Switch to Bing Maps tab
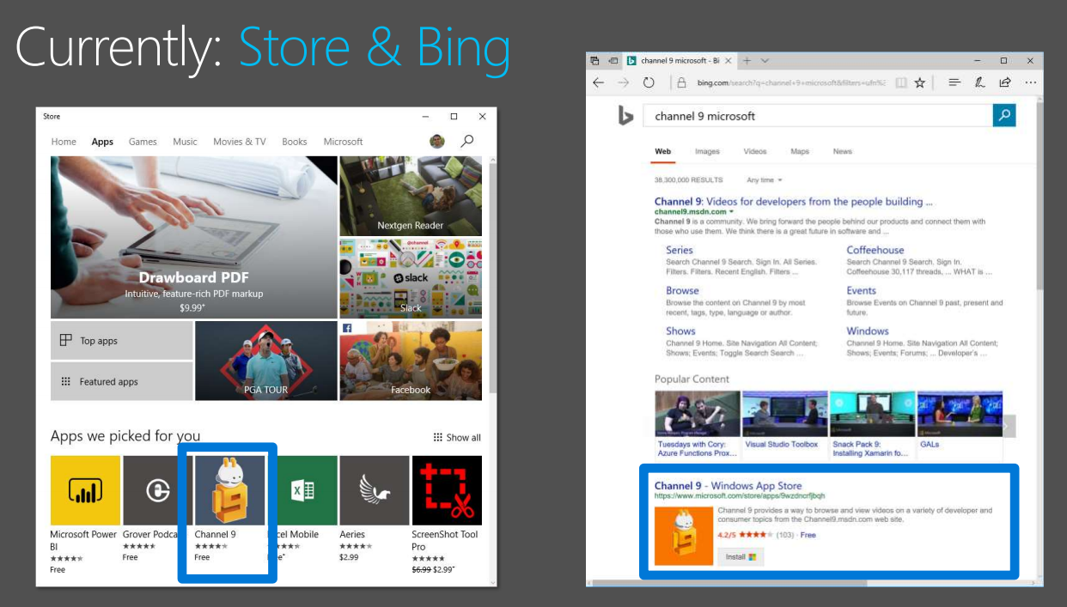This screenshot has width=1067, height=607. (x=800, y=151)
